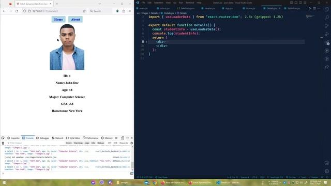Toggle the Requests console filter

click(x=124, y=143)
